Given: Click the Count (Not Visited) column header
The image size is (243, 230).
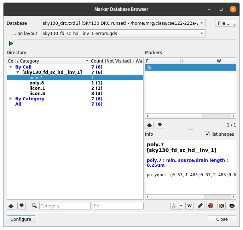Looking at the screenshot, I should (x=116, y=61).
